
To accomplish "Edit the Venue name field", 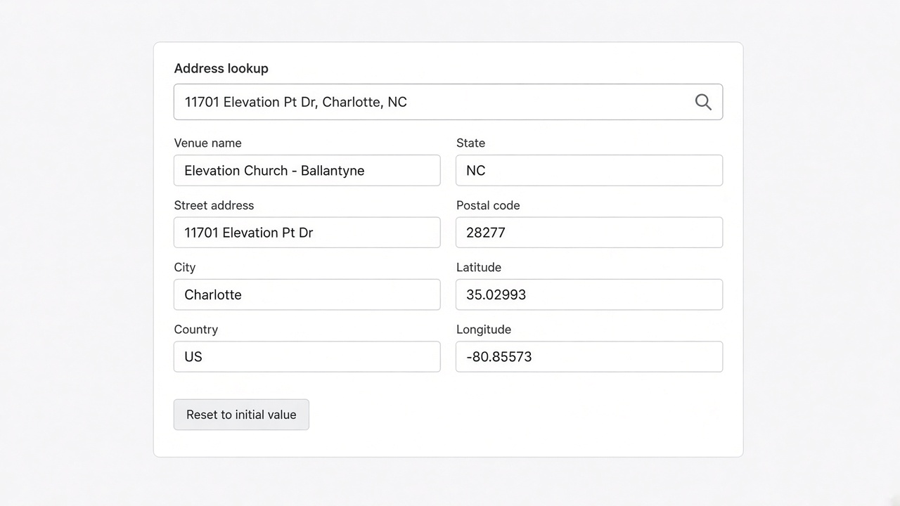I will 307,171.
